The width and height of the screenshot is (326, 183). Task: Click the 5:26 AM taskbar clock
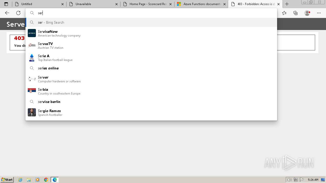(x=313, y=180)
